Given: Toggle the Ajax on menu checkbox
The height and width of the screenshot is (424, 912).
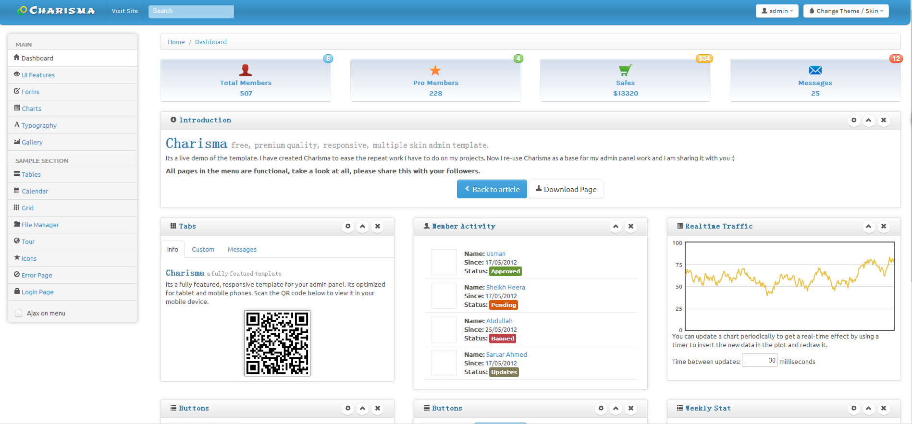Looking at the screenshot, I should (19, 314).
